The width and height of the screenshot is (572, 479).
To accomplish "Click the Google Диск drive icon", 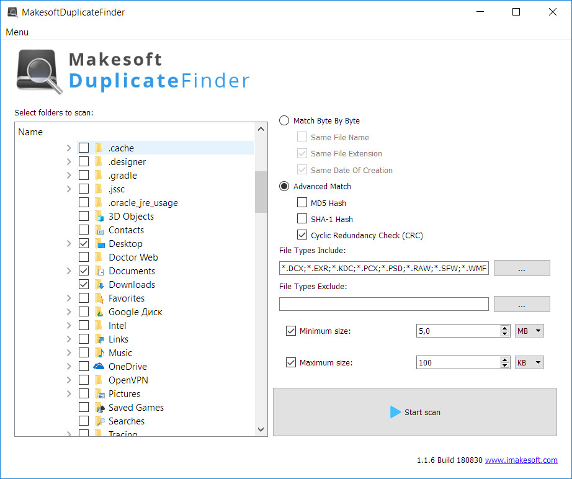I will tap(99, 312).
